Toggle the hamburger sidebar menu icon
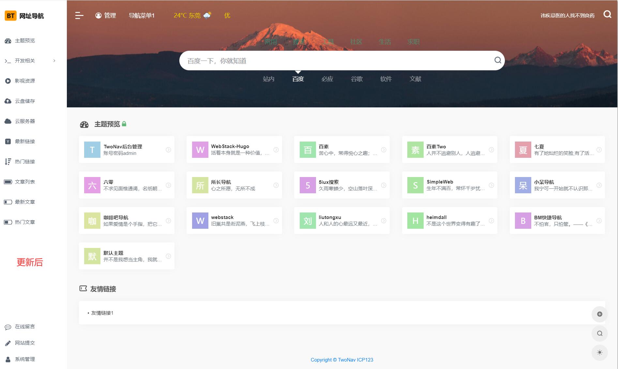The width and height of the screenshot is (618, 369). tap(79, 15)
